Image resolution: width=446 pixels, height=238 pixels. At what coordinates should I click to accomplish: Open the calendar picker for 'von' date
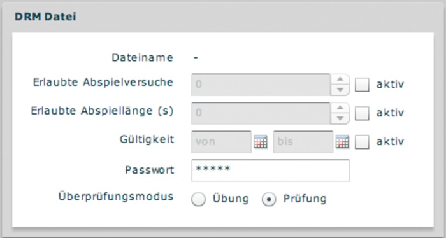coord(261,142)
